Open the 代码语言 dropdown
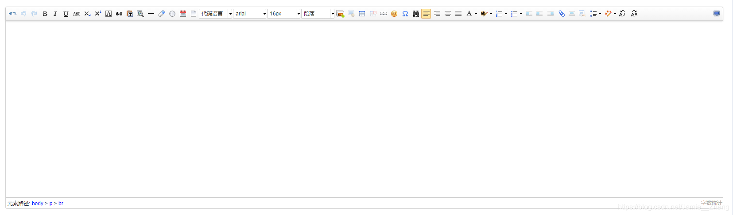The height and width of the screenshot is (215, 733). tap(216, 14)
